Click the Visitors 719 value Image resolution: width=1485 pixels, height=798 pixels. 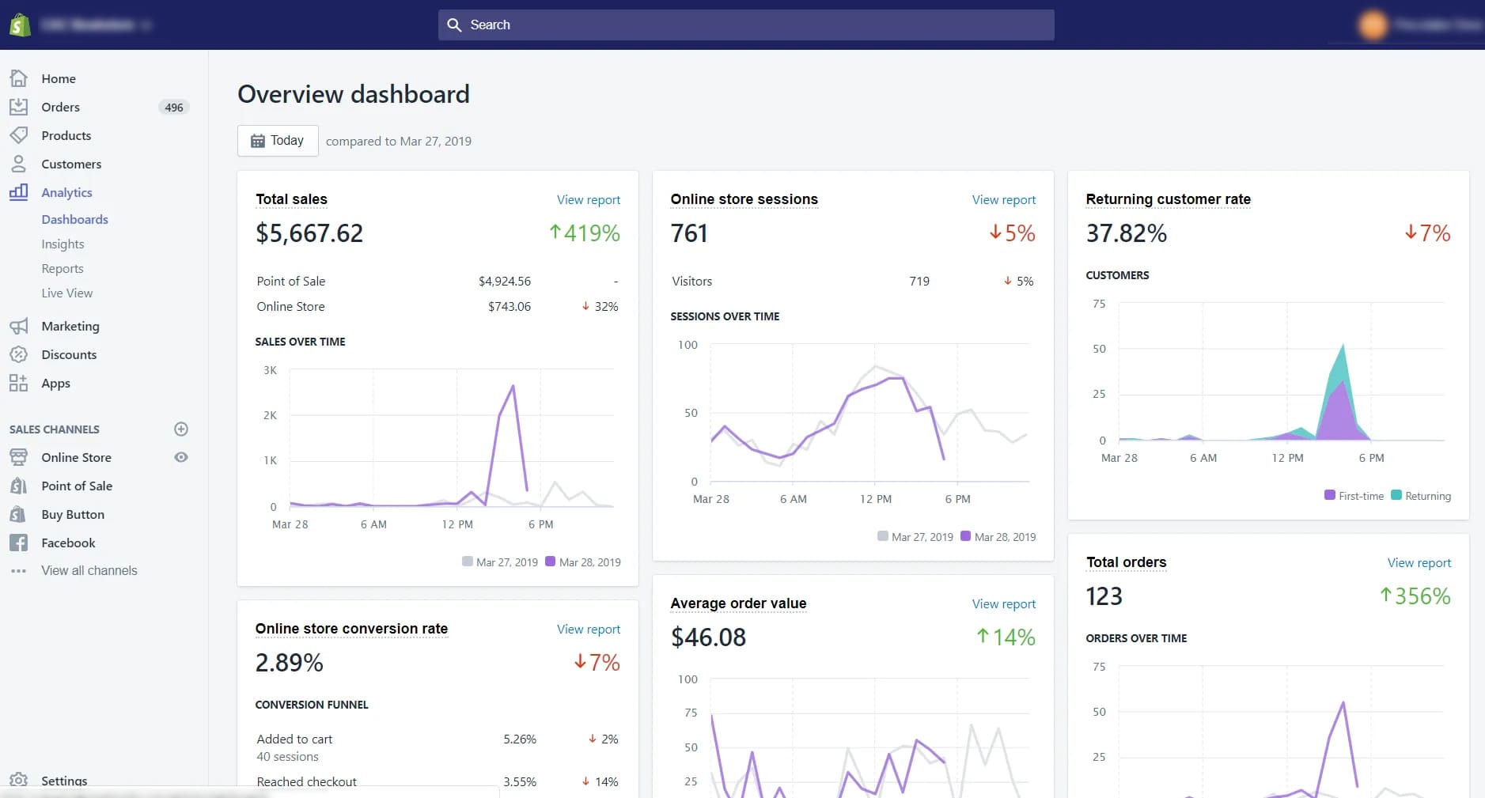click(x=919, y=281)
